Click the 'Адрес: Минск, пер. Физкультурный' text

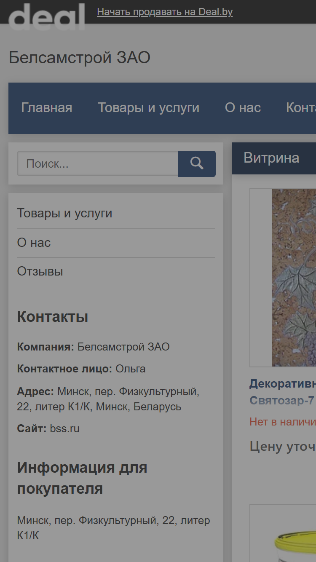click(108, 399)
